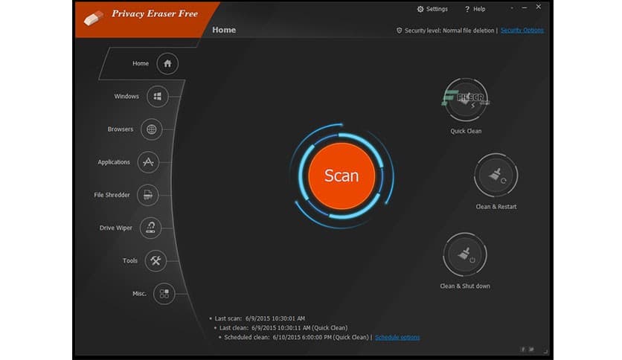
Task: Select the Home sidebar label
Action: tap(141, 63)
